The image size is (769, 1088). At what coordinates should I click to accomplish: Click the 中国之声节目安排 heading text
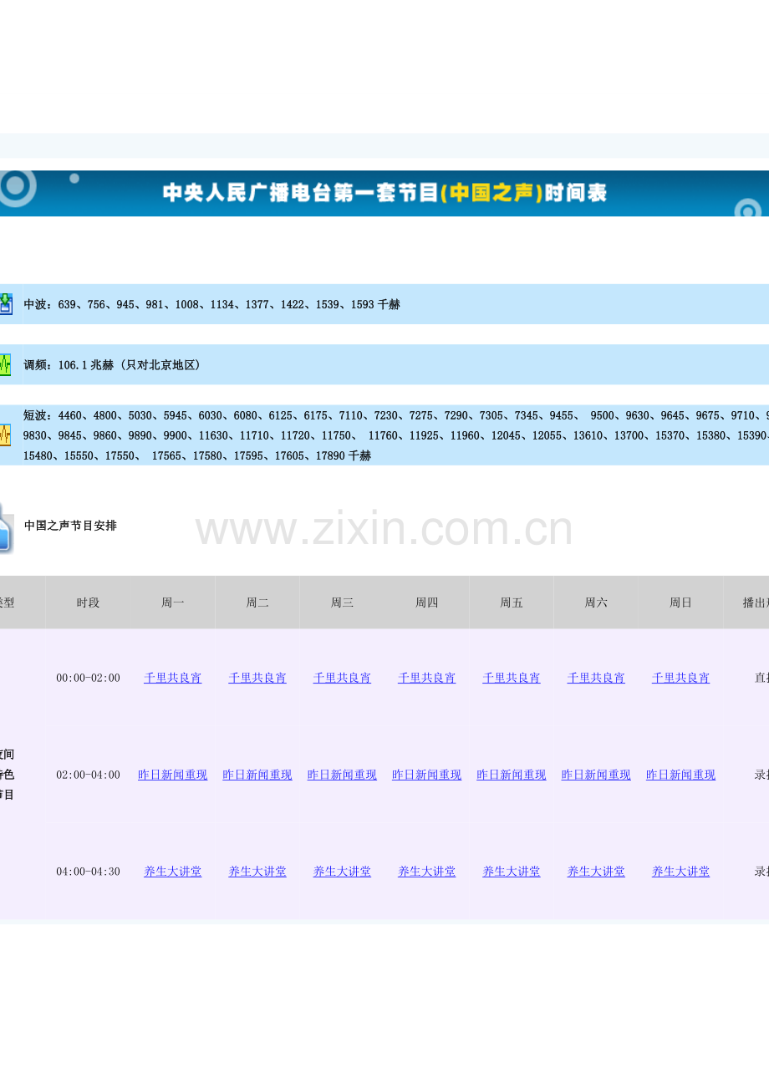tap(71, 526)
